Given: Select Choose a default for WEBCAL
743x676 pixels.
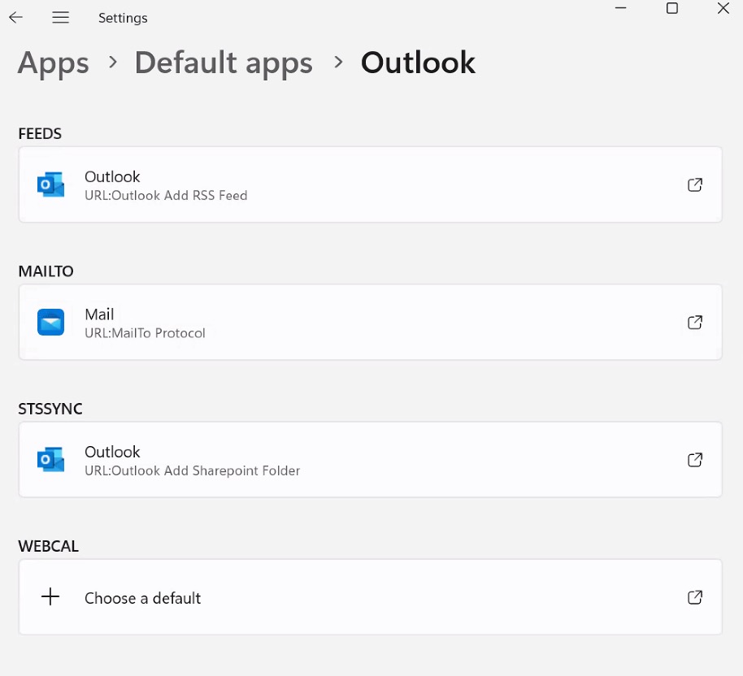Looking at the screenshot, I should (370, 597).
